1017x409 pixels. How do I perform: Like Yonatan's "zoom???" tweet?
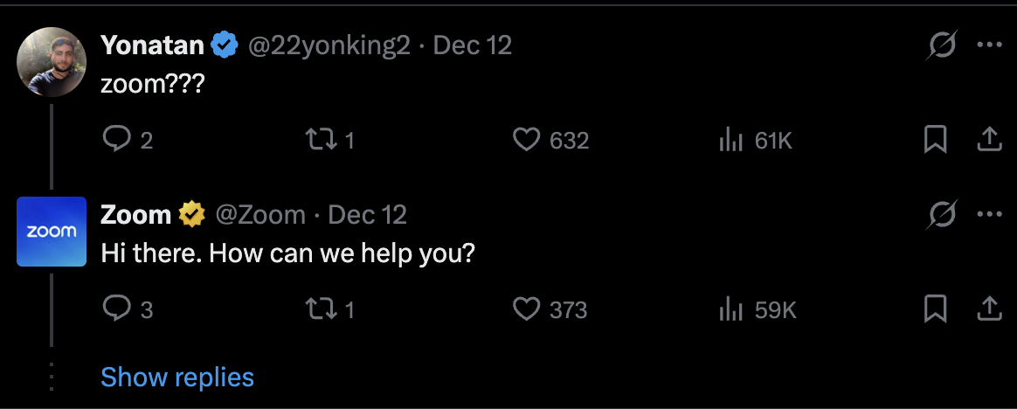coord(526,140)
